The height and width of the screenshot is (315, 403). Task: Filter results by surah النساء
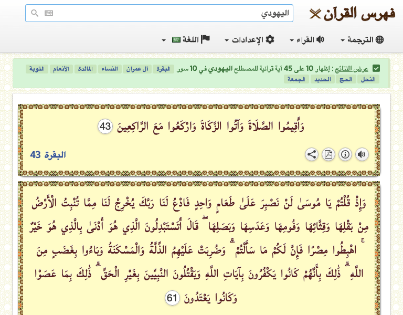coord(110,69)
